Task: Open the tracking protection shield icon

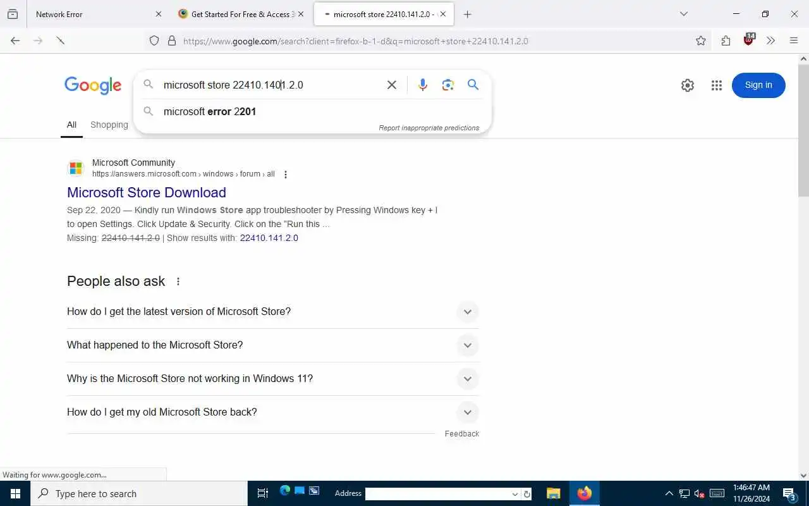Action: pos(154,41)
